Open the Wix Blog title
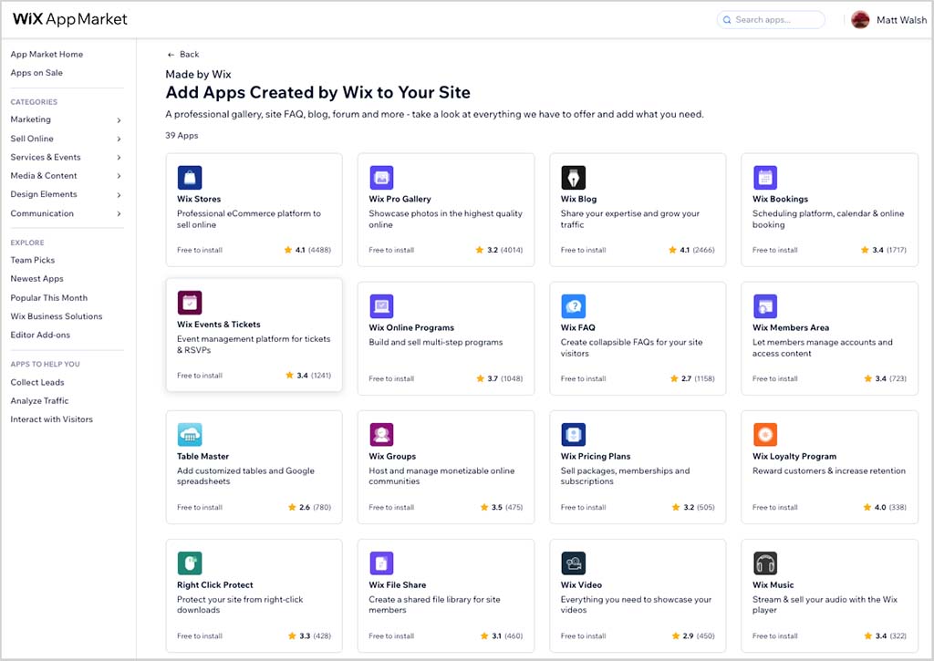The width and height of the screenshot is (934, 661). [577, 199]
